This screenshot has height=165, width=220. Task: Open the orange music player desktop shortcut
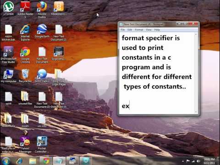click(x=59, y=8)
